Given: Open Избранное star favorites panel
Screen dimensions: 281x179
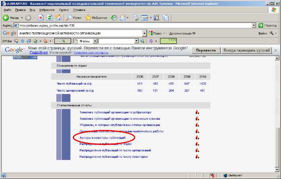Looking at the screenshot, I should [x=96, y=18].
